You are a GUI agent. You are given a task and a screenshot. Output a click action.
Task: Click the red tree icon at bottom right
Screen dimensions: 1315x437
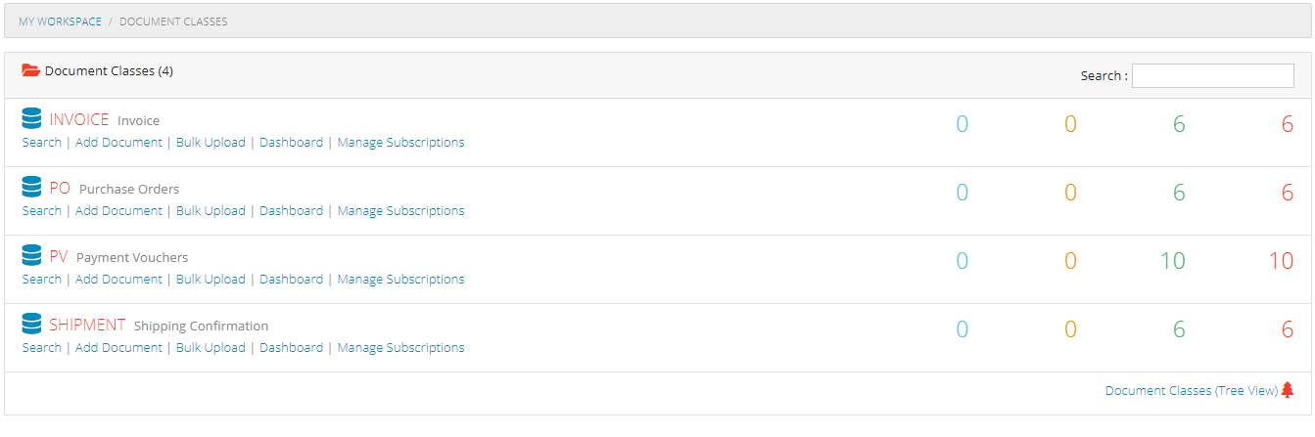pos(1288,390)
